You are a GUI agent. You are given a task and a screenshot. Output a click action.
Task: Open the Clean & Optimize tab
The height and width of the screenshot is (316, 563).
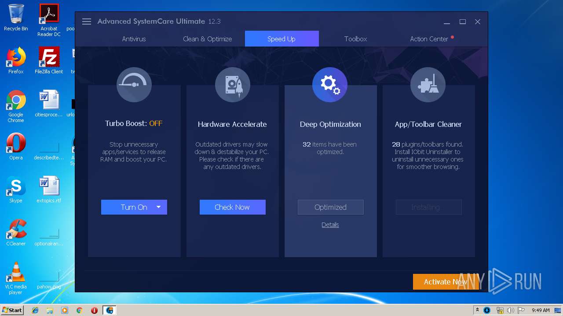click(208, 39)
